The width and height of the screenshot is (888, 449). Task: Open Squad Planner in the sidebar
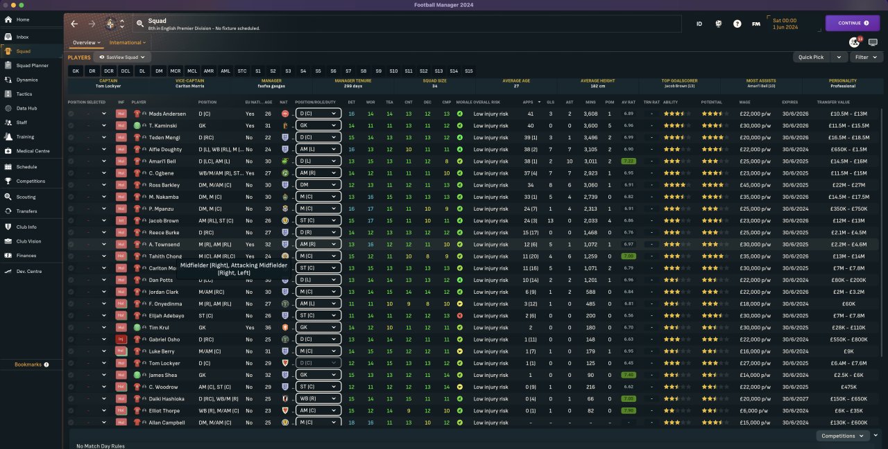coord(32,65)
